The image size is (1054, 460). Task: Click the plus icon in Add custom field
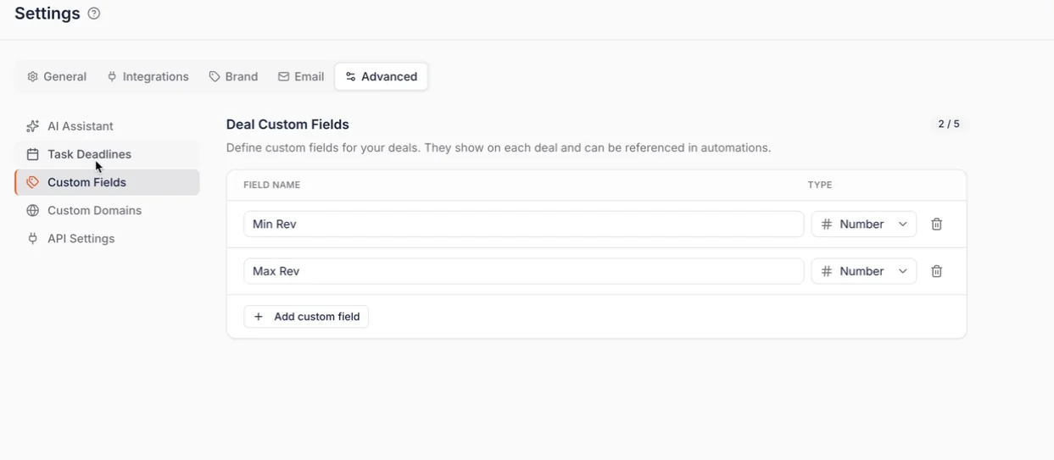coord(259,317)
